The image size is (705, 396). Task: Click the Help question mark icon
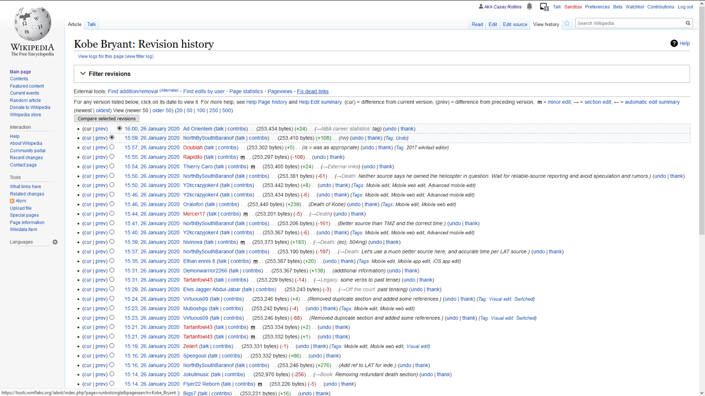click(674, 43)
